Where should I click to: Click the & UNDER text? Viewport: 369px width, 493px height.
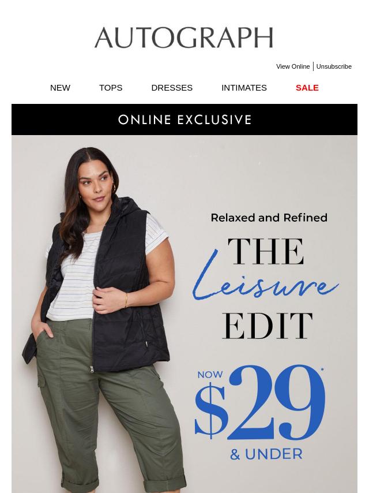click(266, 454)
